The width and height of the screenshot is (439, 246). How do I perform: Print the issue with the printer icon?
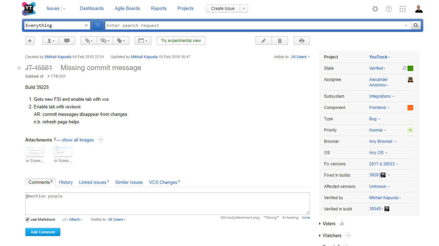click(302, 41)
